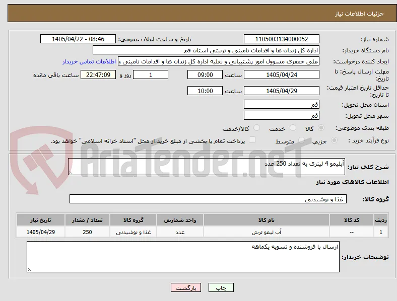397x301 pixels.
Task: Click the announcement date field 1405/04/22 - 08:46
Action: pyautogui.click(x=78, y=39)
